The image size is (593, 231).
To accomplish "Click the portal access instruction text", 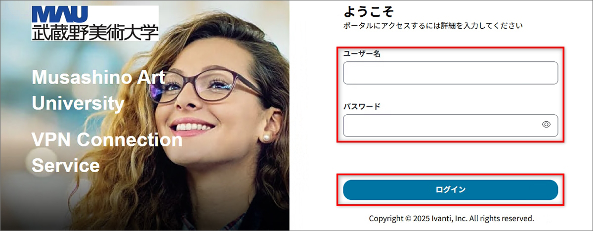I will tap(433, 25).
